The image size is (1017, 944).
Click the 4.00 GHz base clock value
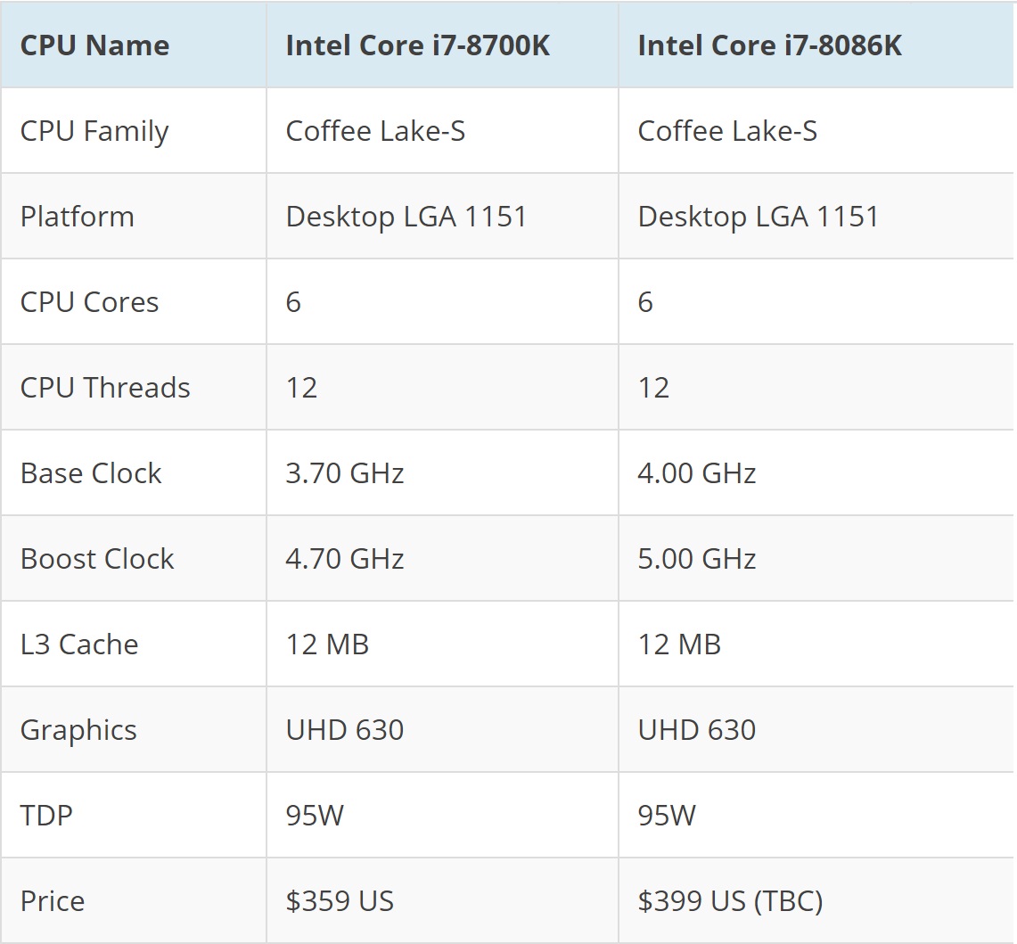(x=697, y=473)
